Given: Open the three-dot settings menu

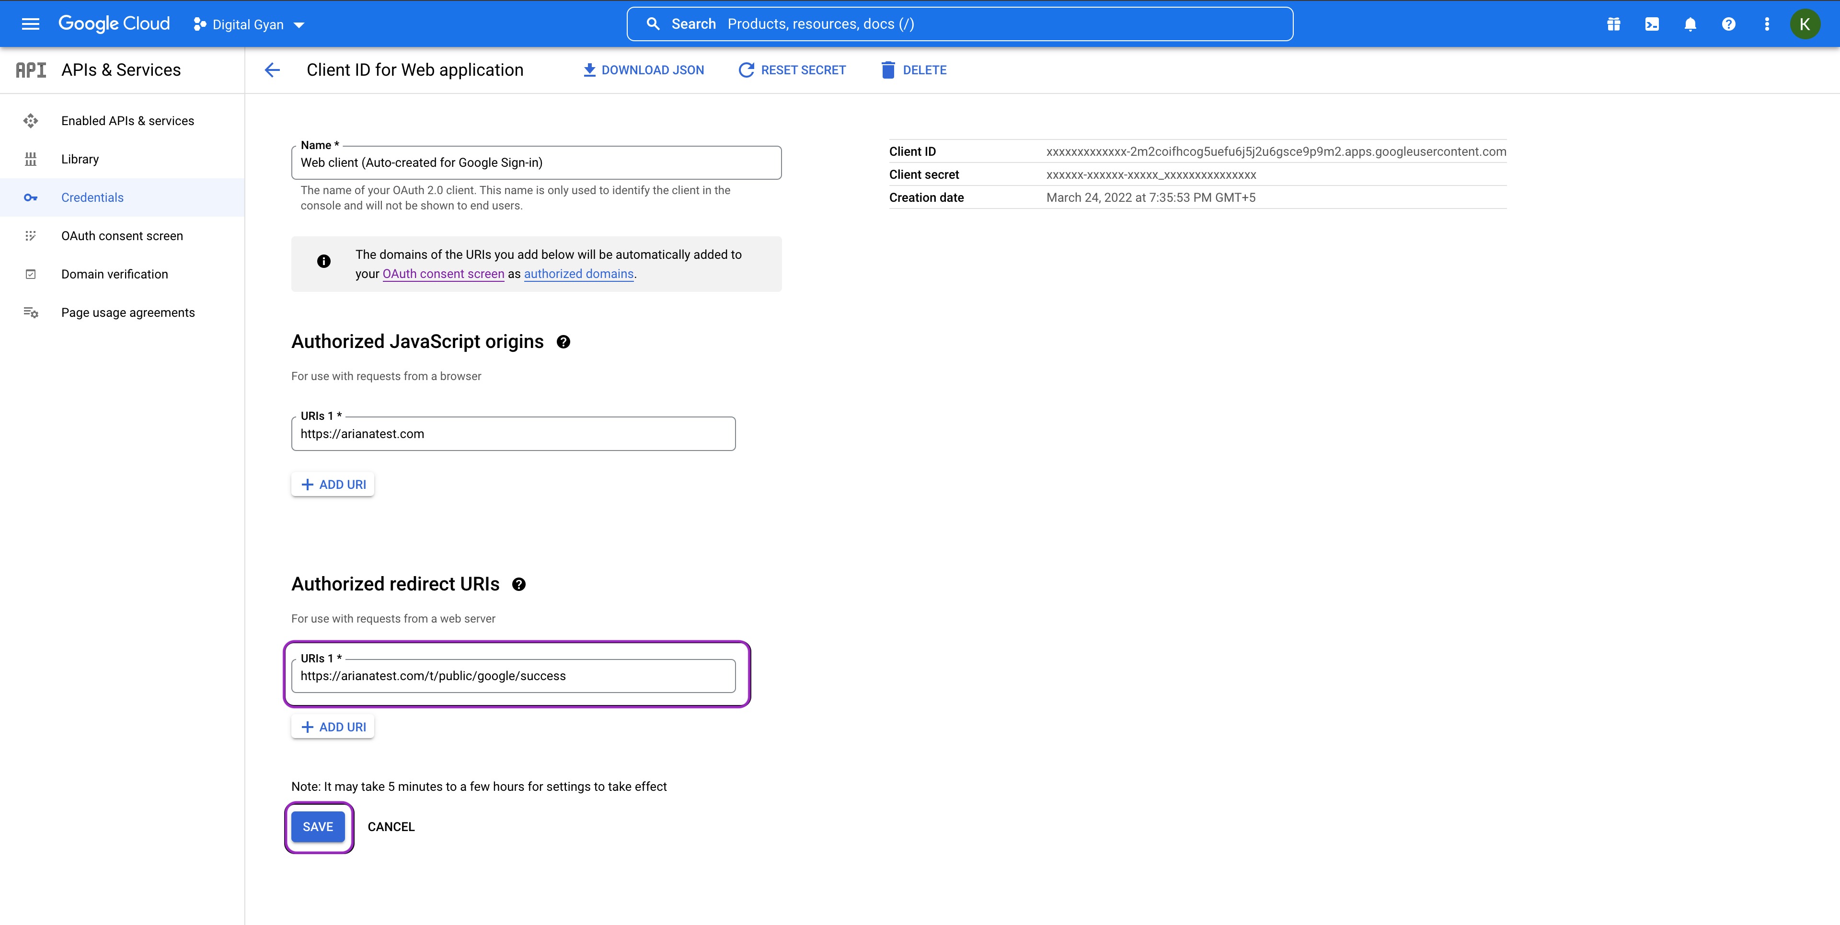Looking at the screenshot, I should 1766,24.
